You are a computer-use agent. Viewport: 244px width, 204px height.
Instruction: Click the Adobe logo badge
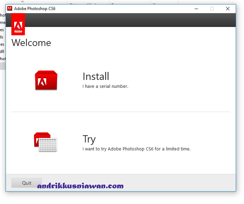click(18, 24)
